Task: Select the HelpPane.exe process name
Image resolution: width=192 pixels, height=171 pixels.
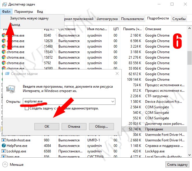Action: click(17, 146)
